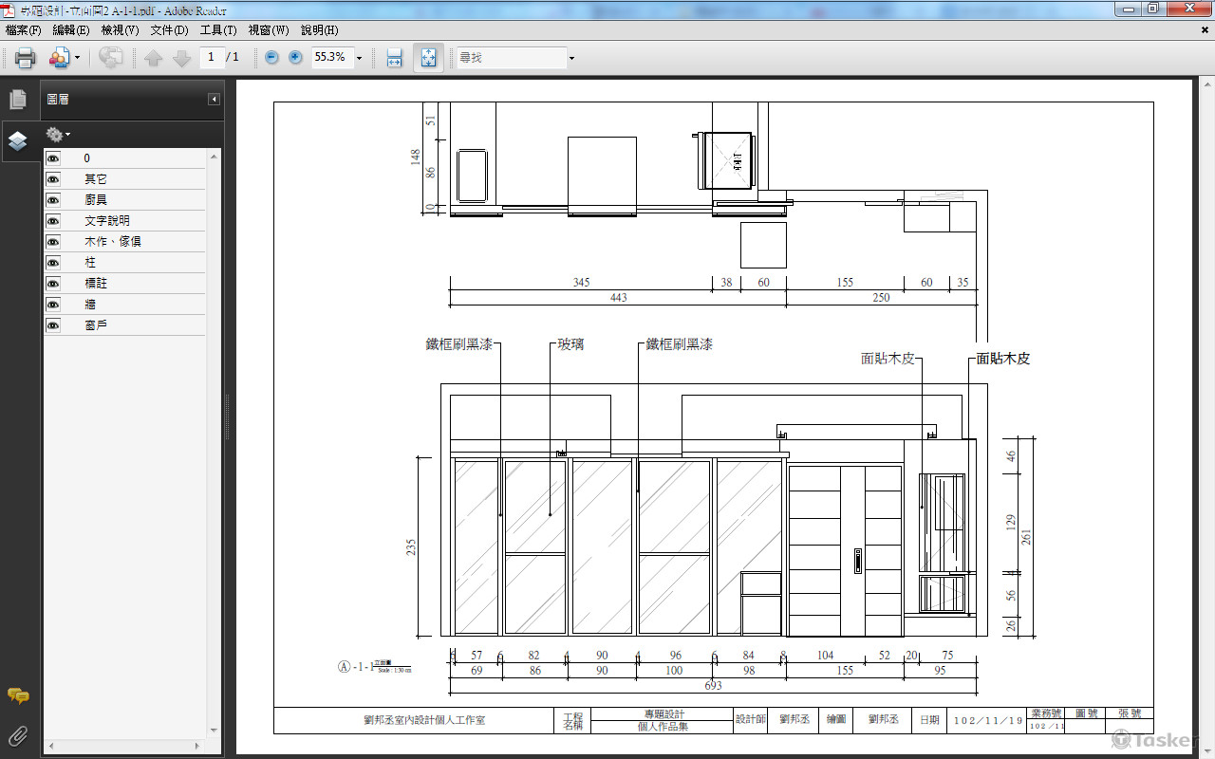Screen dimensions: 1215x759
Task: Open the zoom percentage dropdown arrow
Action: pos(359,58)
